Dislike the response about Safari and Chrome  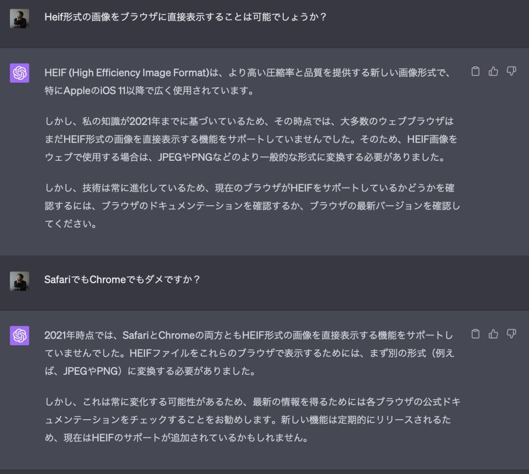click(x=511, y=334)
